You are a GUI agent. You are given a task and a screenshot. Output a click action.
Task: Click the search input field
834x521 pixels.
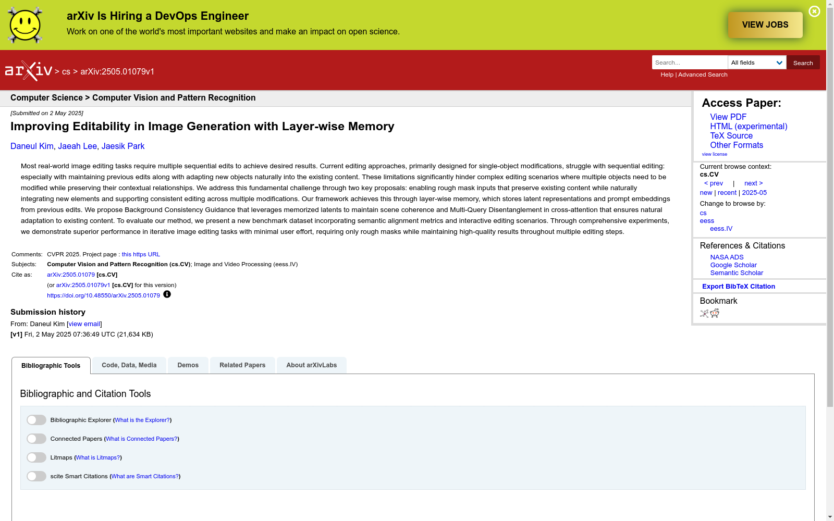point(689,63)
